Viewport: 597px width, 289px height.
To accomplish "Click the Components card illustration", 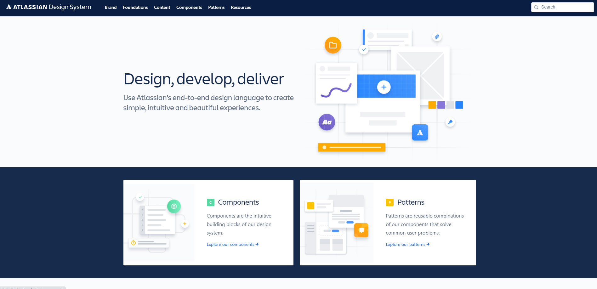I will [159, 223].
